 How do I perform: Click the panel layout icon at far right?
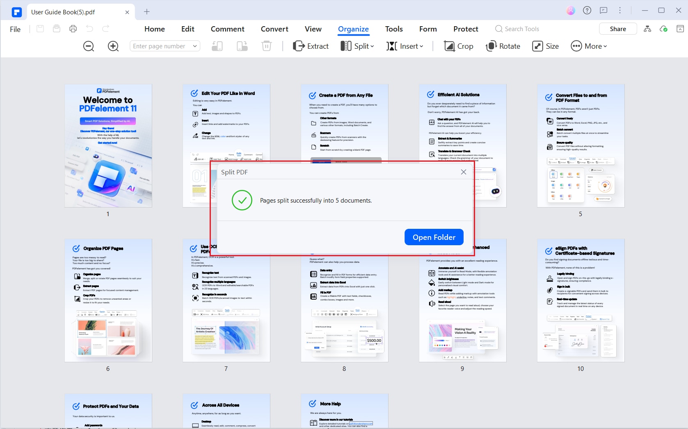coord(680,29)
